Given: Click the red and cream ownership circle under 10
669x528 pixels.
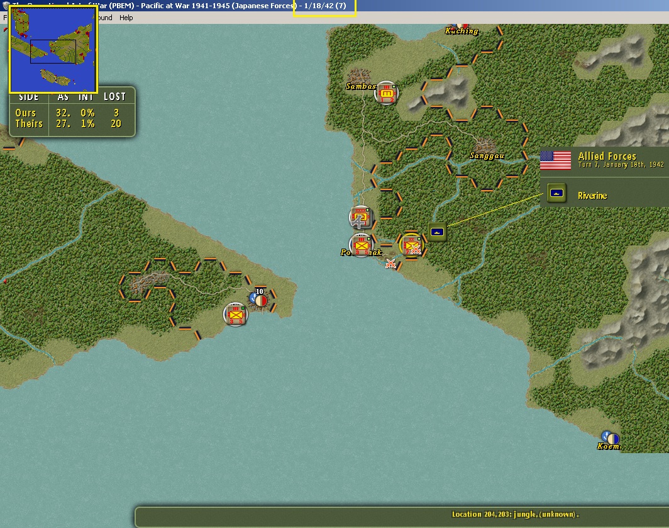Looking at the screenshot, I should pos(261,301).
